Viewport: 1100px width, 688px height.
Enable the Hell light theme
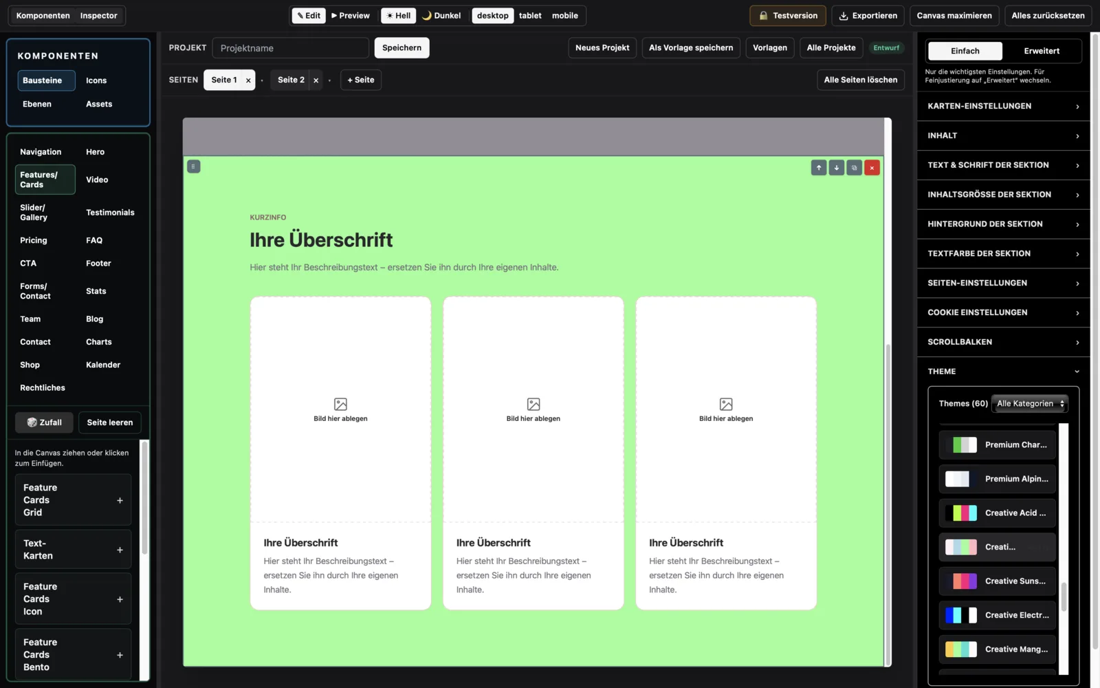[x=399, y=16]
